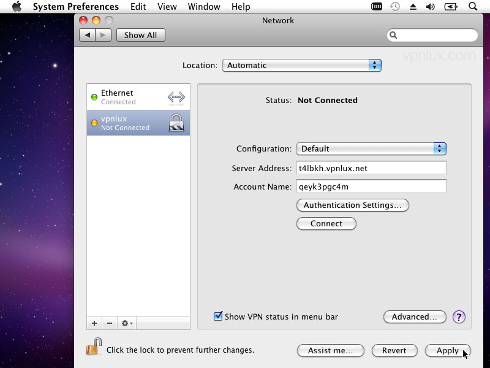
Task: Focus the preferences search field
Action: coord(432,35)
